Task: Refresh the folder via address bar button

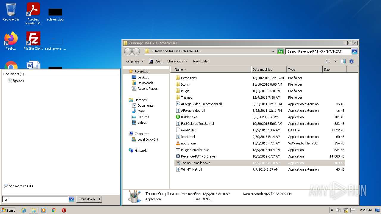Action: point(280,51)
